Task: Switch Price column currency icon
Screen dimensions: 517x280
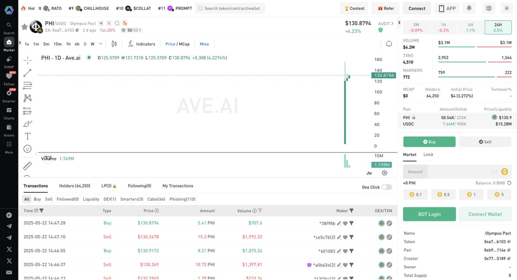Action: pos(156,211)
